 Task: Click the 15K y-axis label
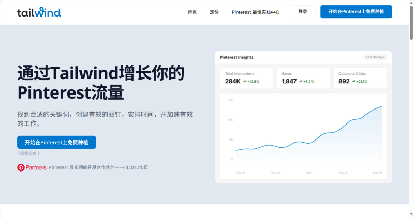[x=230, y=100]
